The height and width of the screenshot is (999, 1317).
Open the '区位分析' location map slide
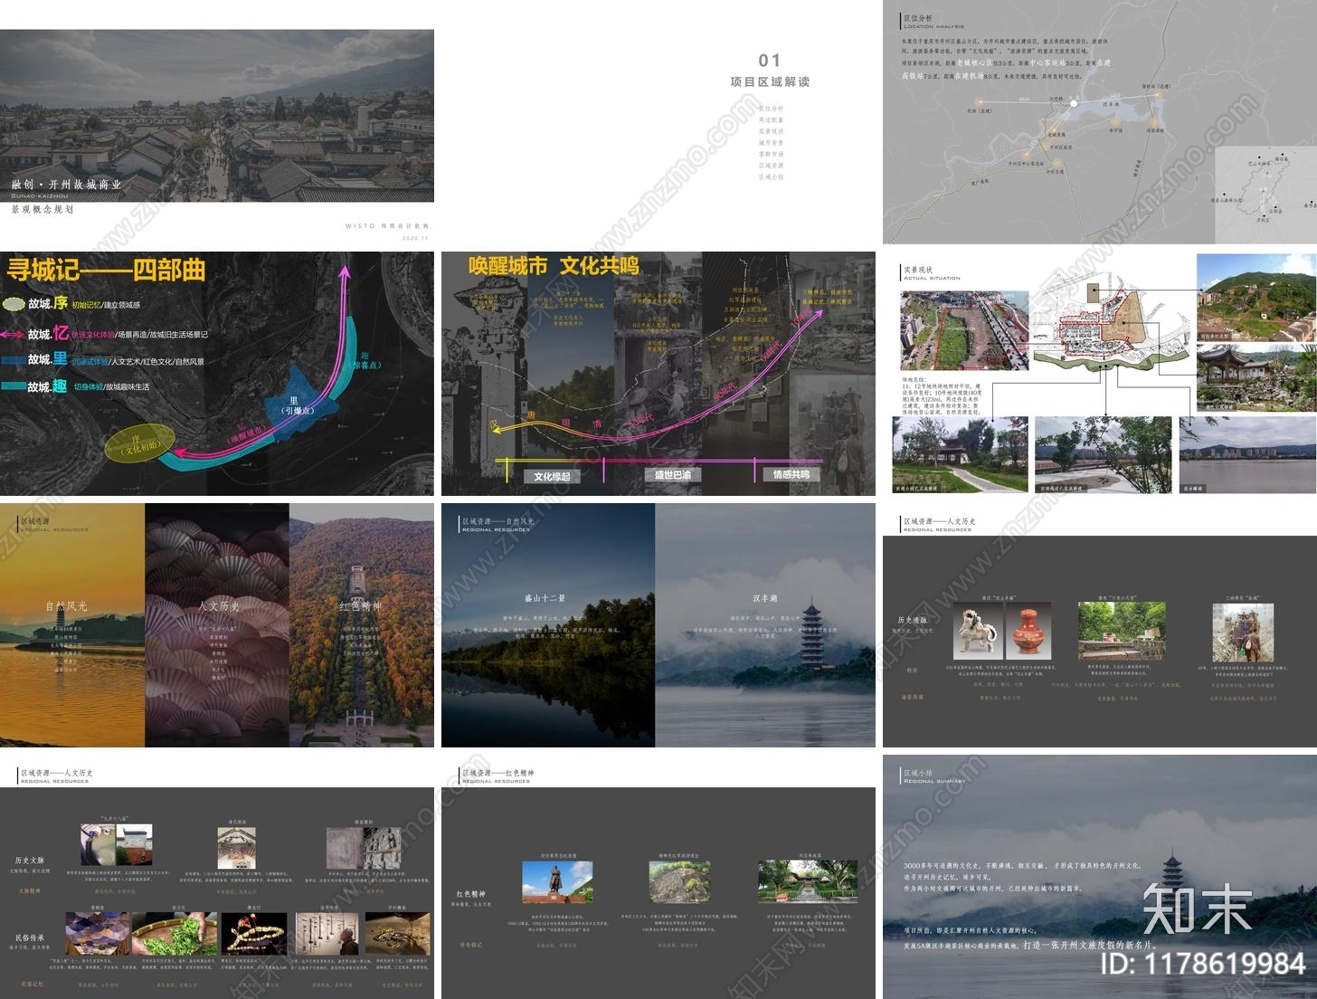[x=1100, y=122]
